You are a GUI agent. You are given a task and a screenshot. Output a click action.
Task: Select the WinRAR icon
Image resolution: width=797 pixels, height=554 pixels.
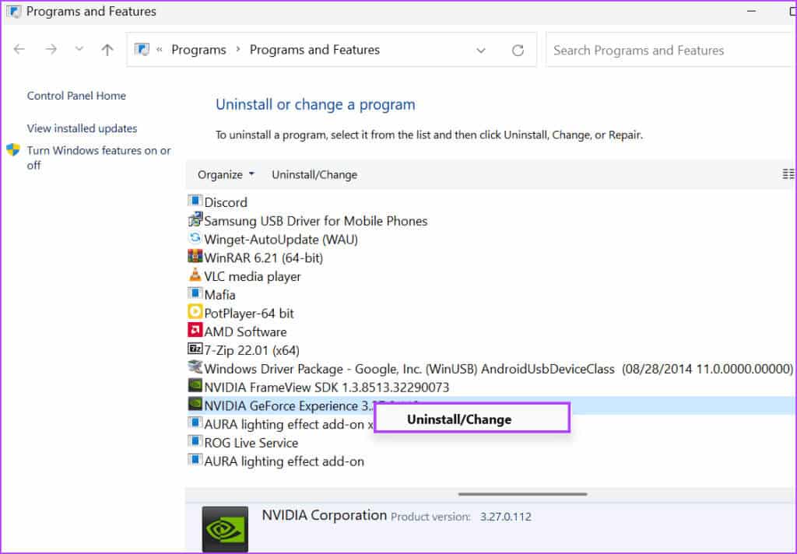195,256
